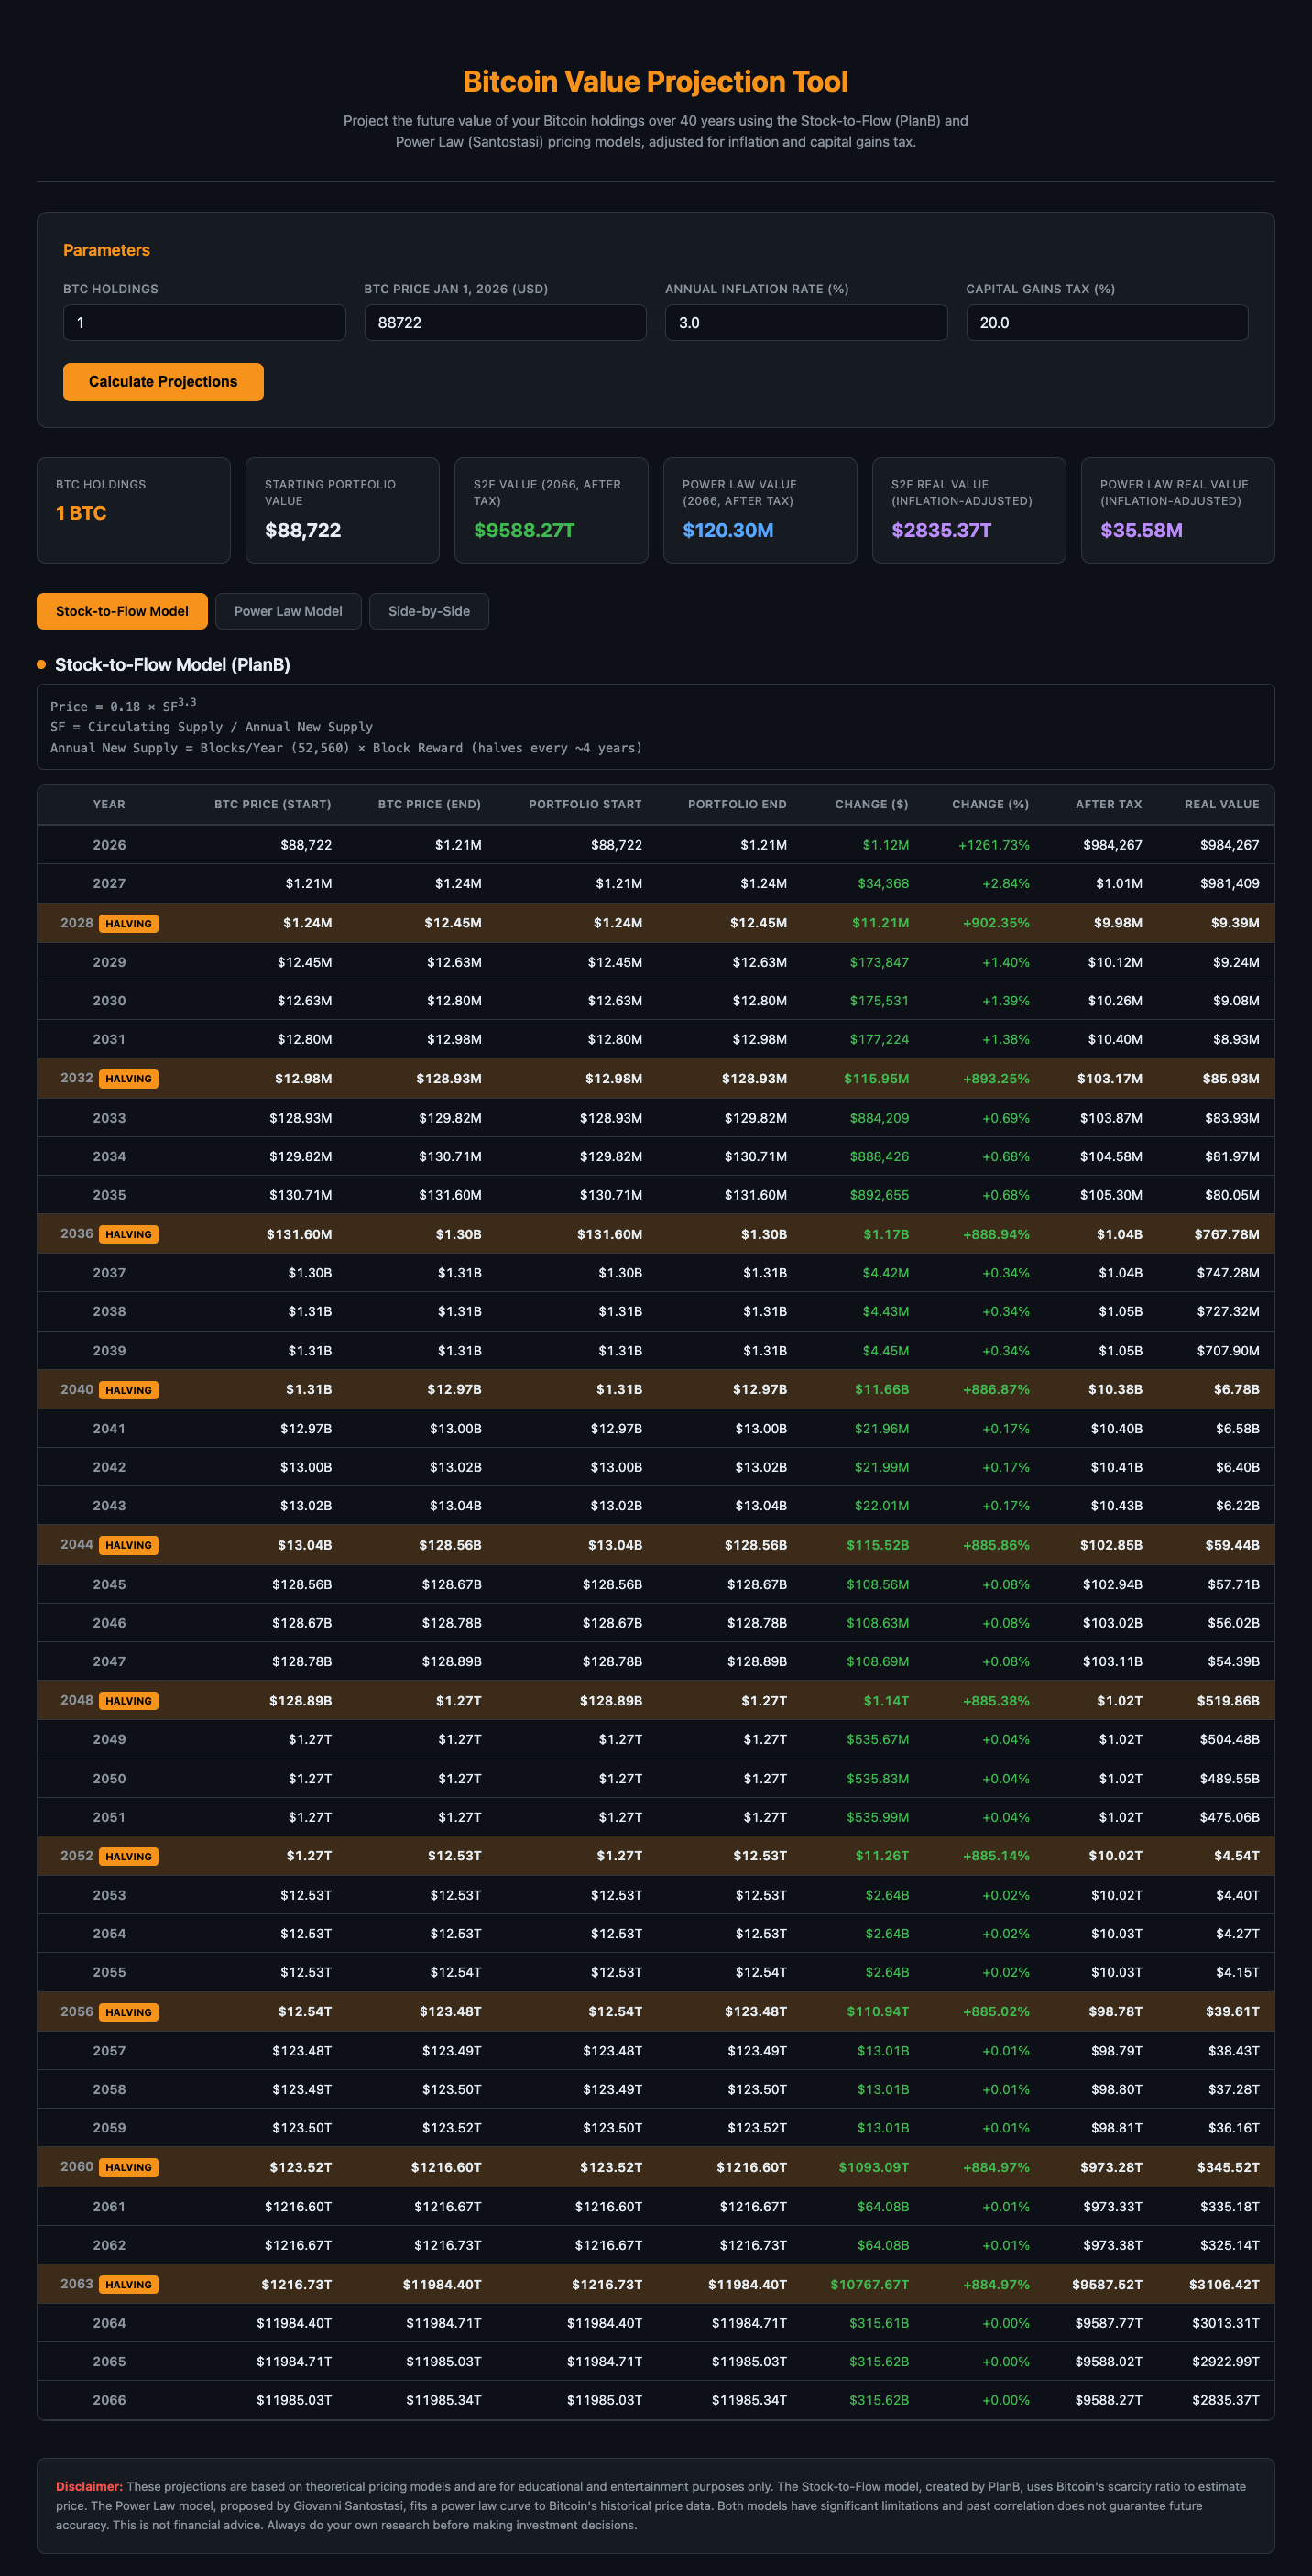1312x2576 pixels.
Task: Focus the BTC Holdings input field
Action: coord(204,323)
